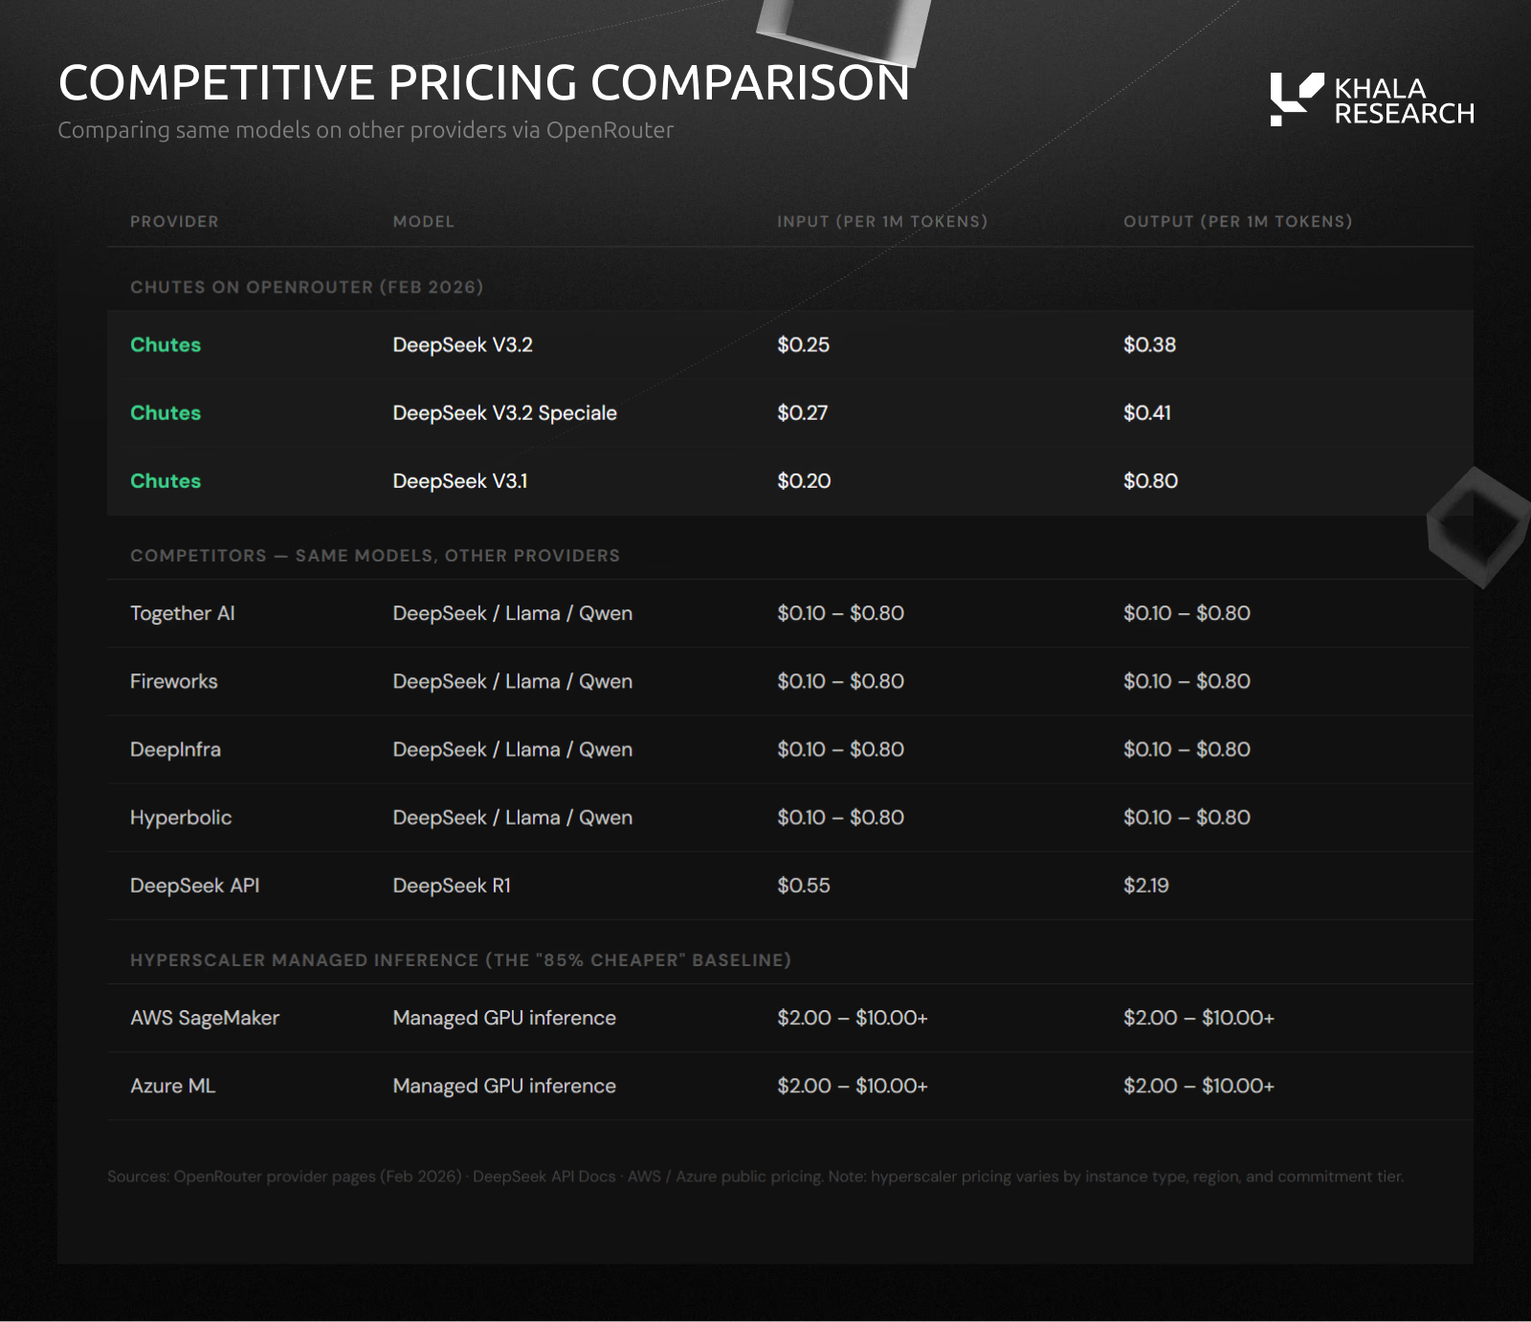Screen dimensions: 1531x1322
Task: Click the gray square shape above the title
Action: 844,29
